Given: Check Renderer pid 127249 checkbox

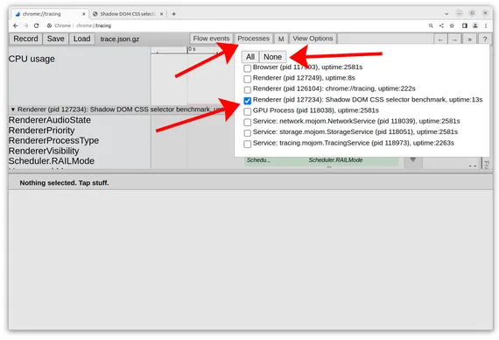Looking at the screenshot, I should coord(247,79).
